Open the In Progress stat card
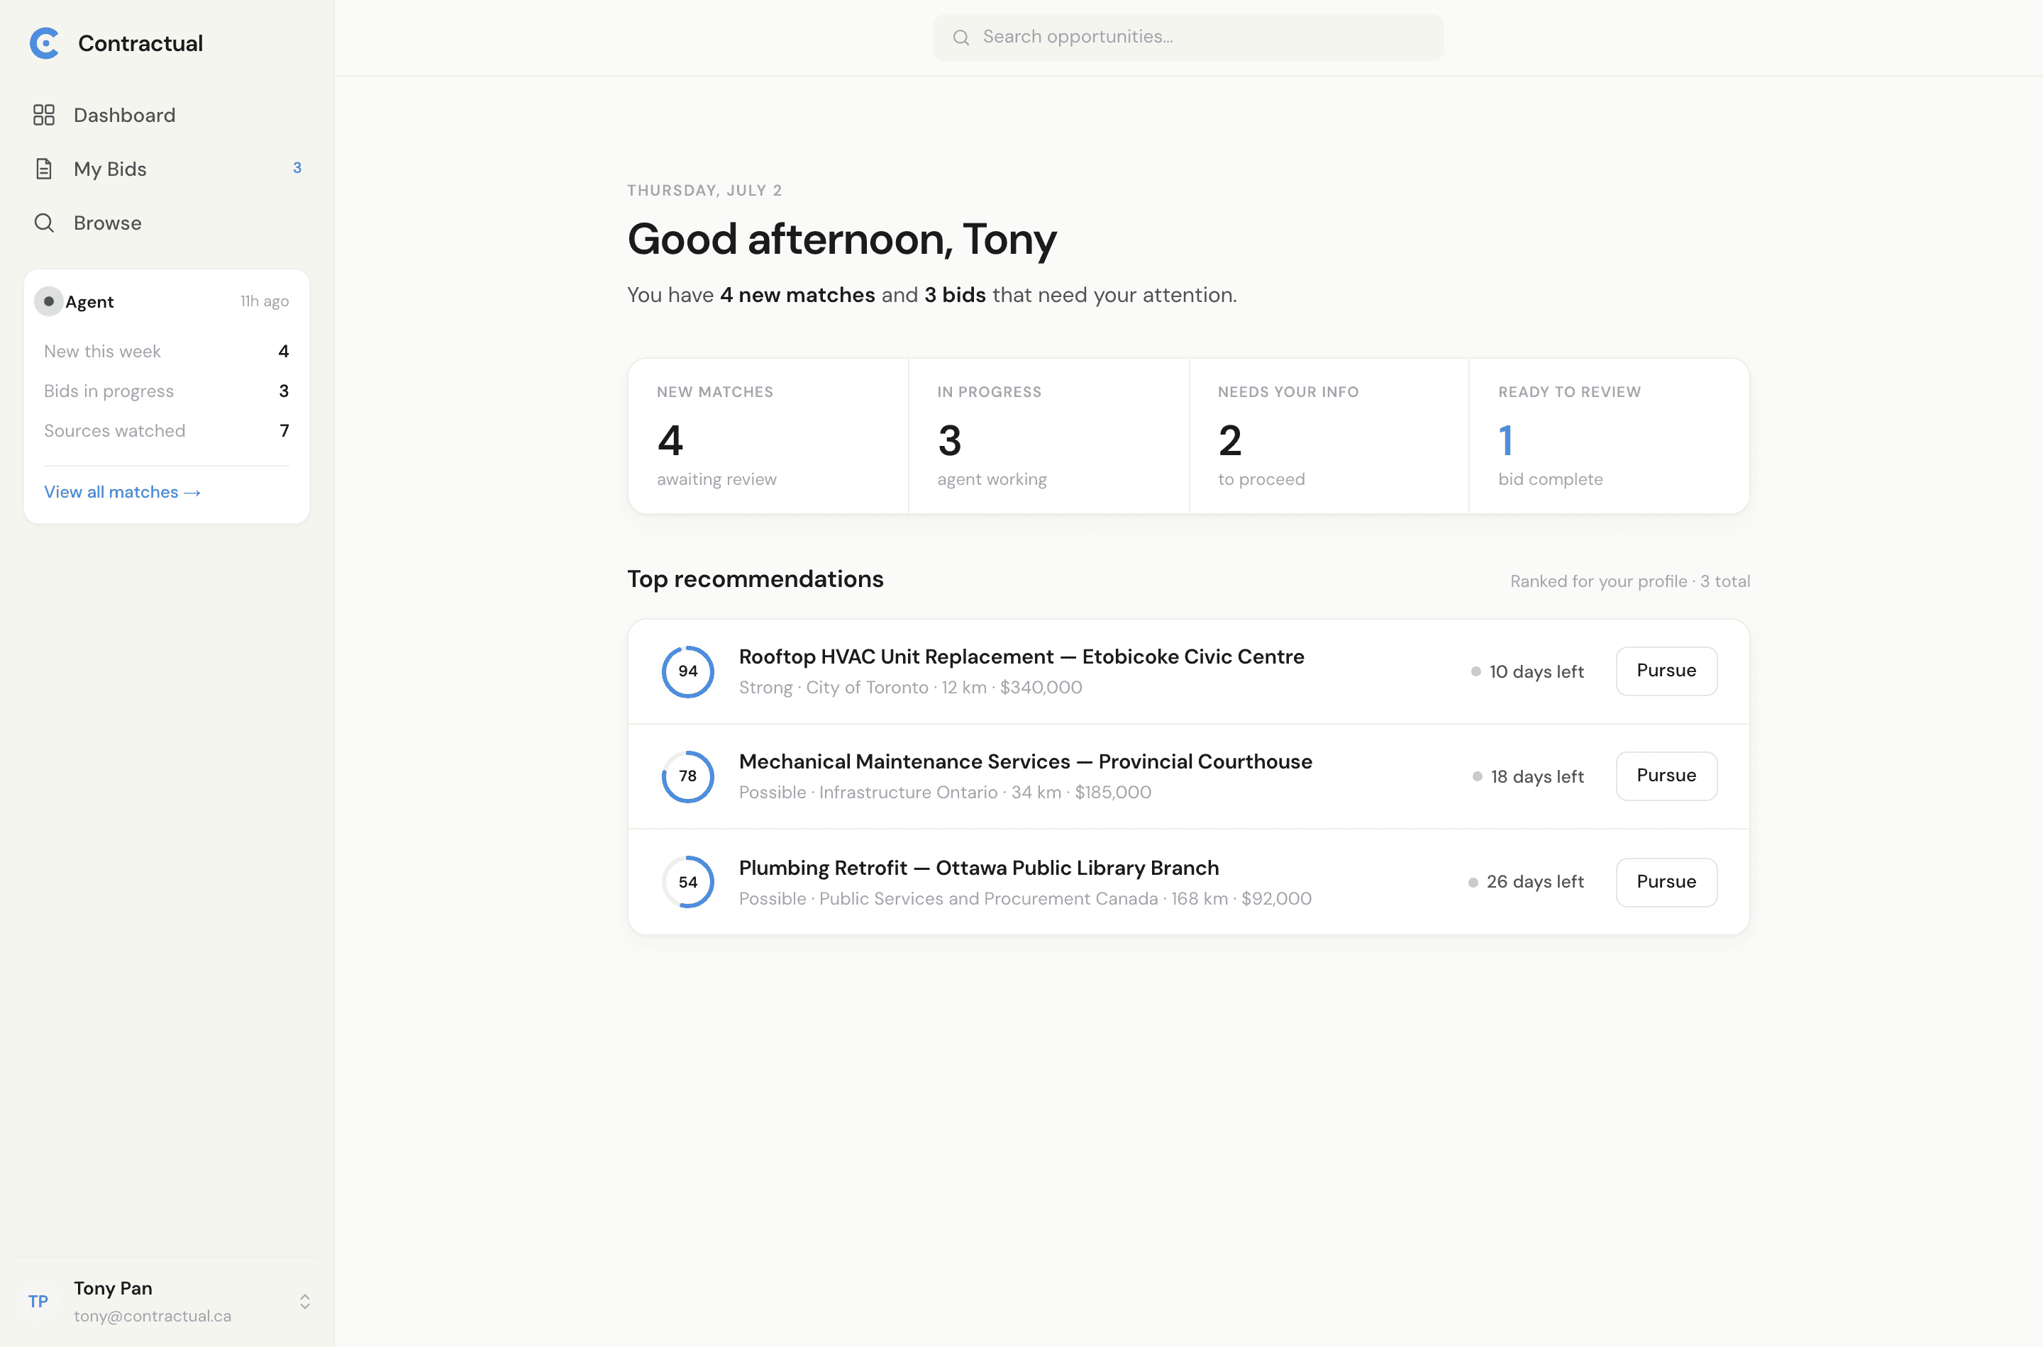 tap(1048, 437)
